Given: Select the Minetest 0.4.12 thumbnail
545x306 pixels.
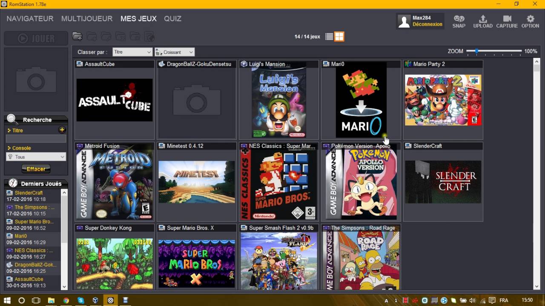Looking at the screenshot, I should pos(197,181).
